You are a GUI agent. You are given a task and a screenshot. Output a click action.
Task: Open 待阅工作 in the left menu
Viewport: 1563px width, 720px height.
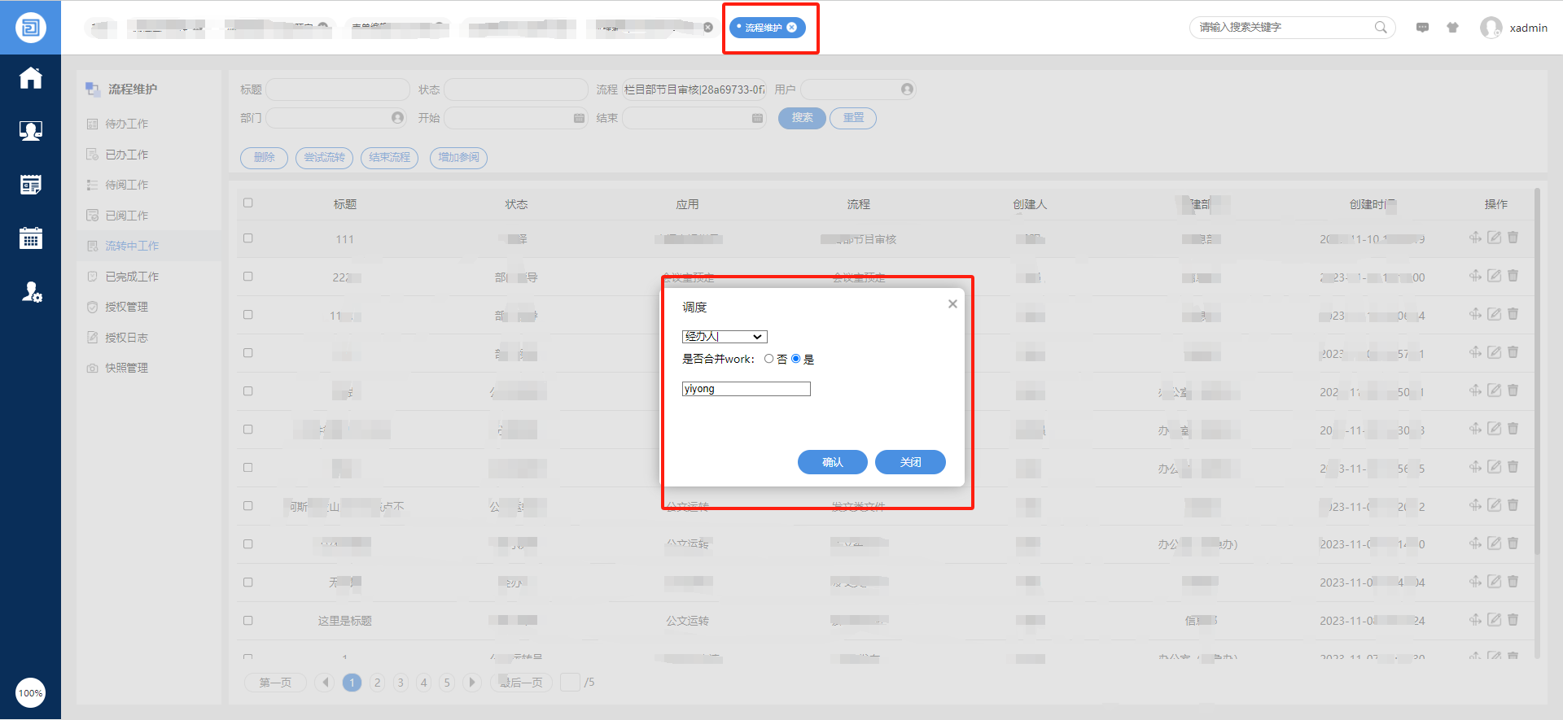126,185
